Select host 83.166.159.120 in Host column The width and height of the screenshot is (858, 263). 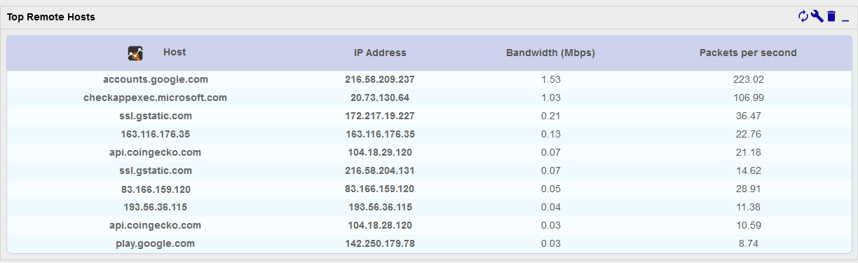pyautogui.click(x=156, y=189)
